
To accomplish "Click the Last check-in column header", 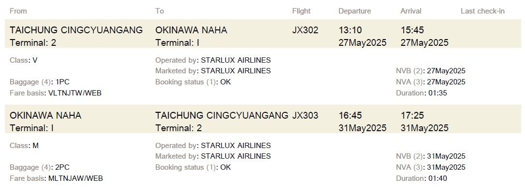I will pos(482,11).
